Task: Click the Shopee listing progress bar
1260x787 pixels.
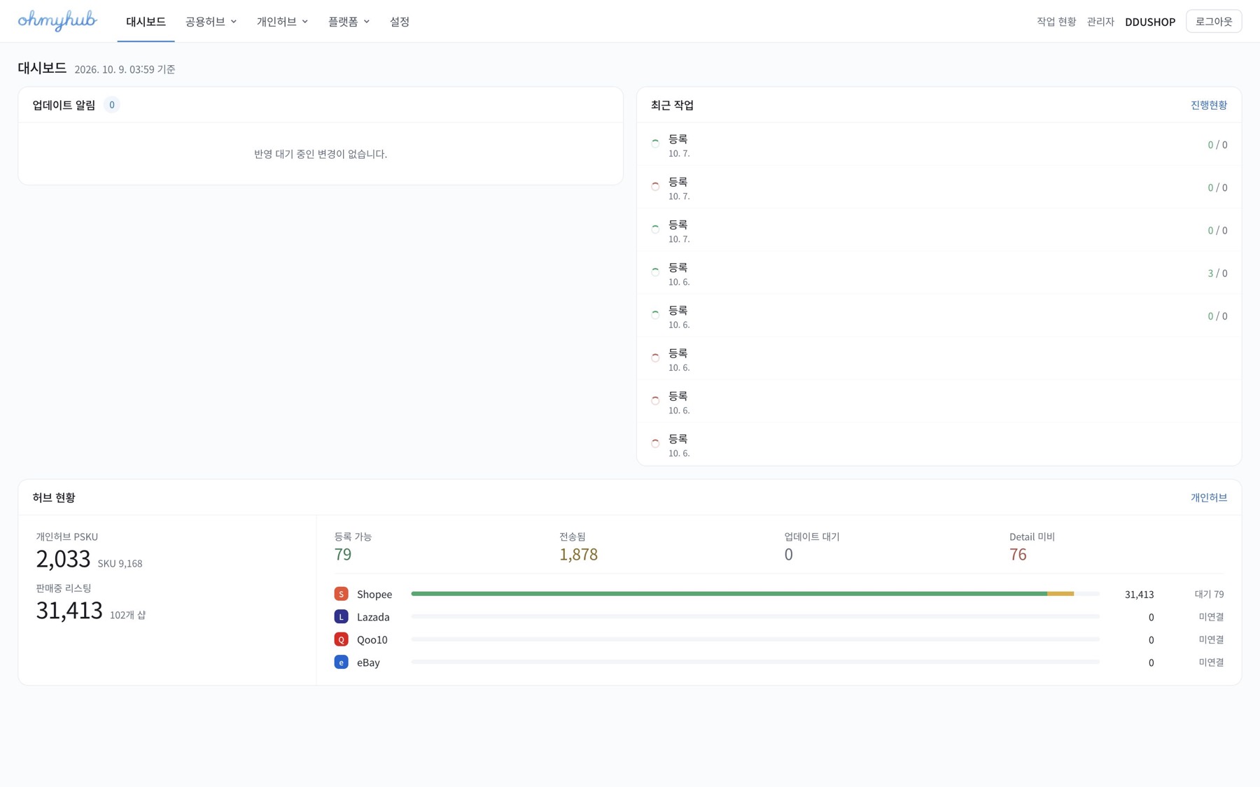Action: (x=755, y=594)
